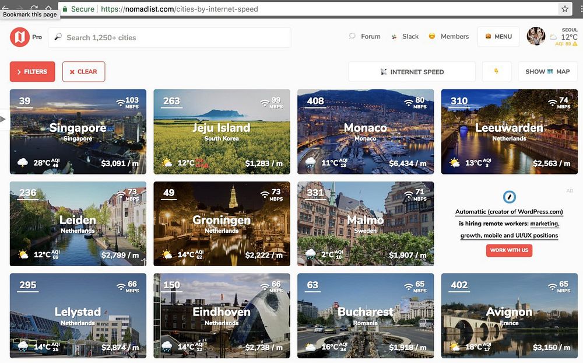Click rank number 310 on Leeuwarden card

(459, 101)
